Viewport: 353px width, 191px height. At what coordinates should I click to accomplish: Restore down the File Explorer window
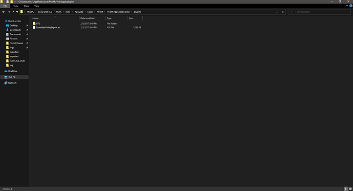(x=340, y=2)
